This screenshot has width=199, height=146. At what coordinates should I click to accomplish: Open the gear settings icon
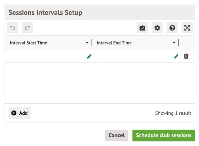pos(157,28)
